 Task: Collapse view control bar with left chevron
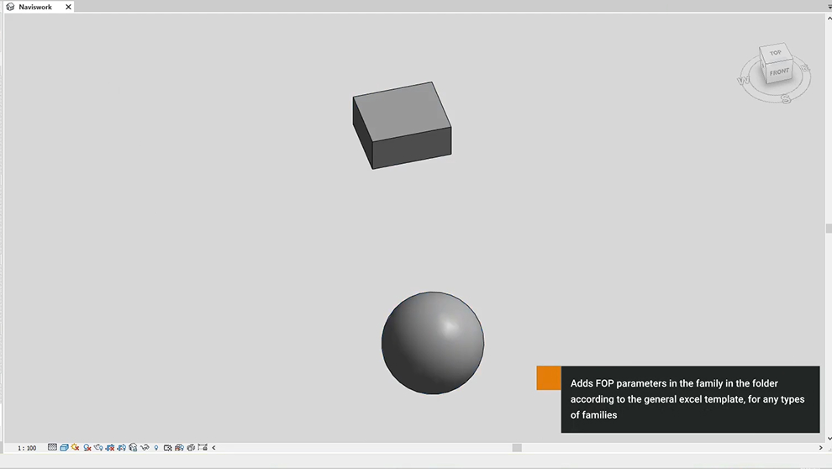(x=213, y=448)
